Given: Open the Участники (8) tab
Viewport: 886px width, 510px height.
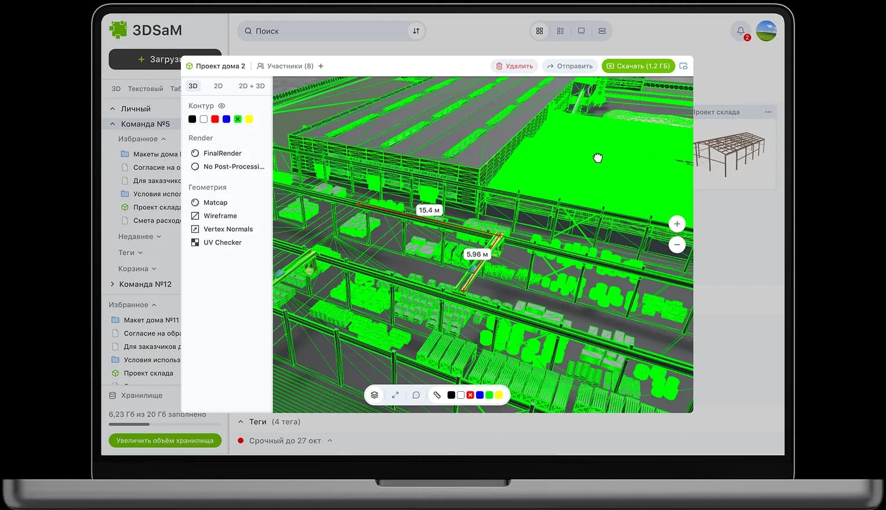Looking at the screenshot, I should [285, 66].
